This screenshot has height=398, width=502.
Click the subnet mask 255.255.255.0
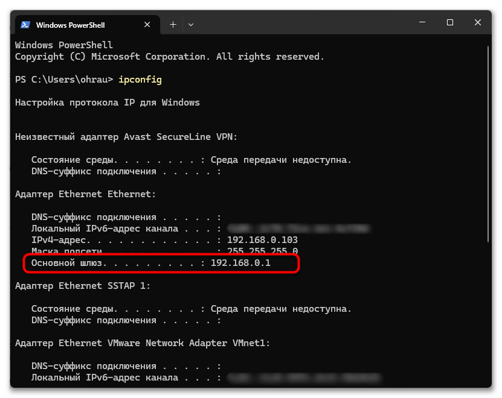[262, 251]
